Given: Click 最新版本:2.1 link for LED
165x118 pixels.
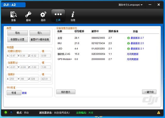Looking at the screenshot, I should tap(137, 49).
